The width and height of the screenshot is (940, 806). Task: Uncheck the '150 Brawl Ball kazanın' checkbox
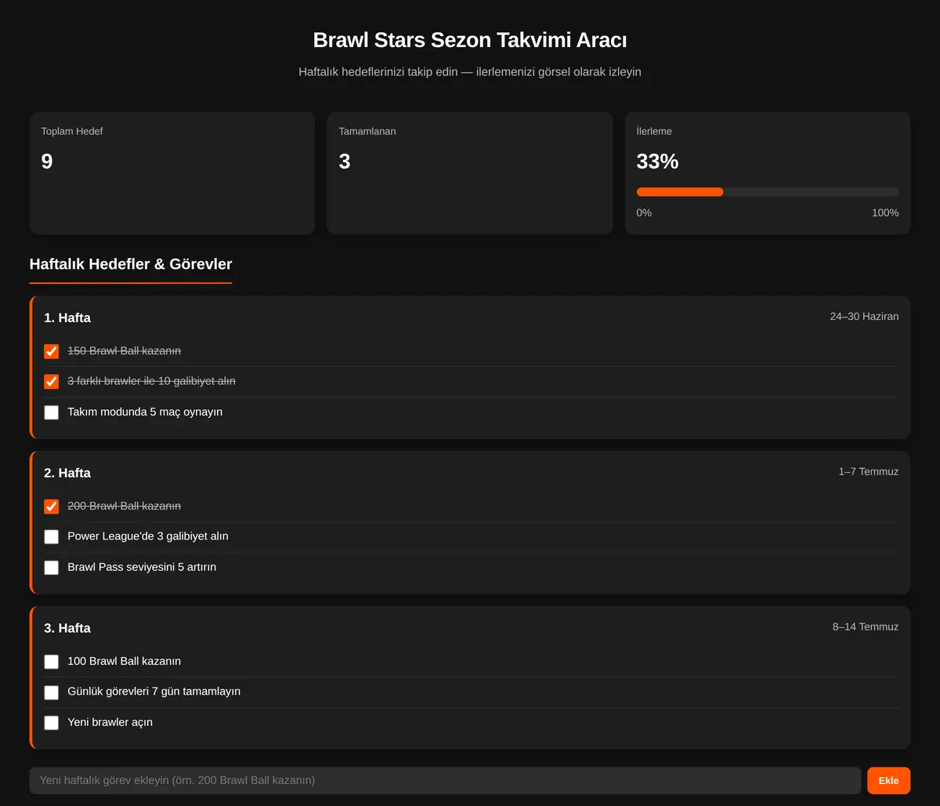coord(52,351)
